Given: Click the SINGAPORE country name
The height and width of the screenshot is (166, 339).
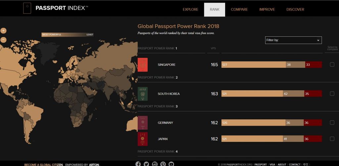Looking at the screenshot, I should (167, 65).
